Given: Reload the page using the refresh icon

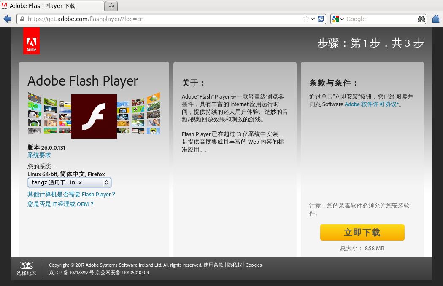Looking at the screenshot, I should [x=321, y=19].
